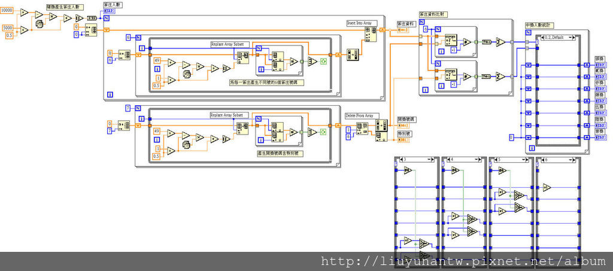The width and height of the screenshot is (613, 271).
Task: Select the increment node inside case 6
Action: (x=547, y=187)
